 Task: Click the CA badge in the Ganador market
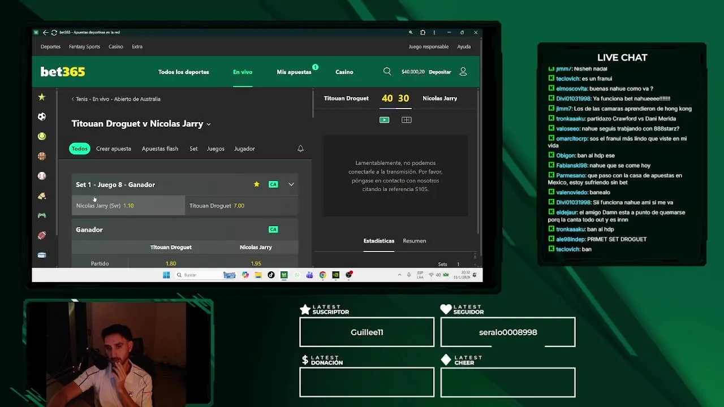point(273,230)
